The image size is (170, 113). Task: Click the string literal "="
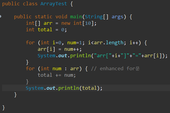(137, 55)
